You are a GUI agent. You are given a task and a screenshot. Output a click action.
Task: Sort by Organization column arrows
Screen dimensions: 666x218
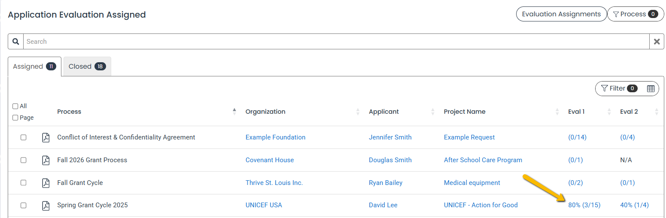tap(358, 112)
